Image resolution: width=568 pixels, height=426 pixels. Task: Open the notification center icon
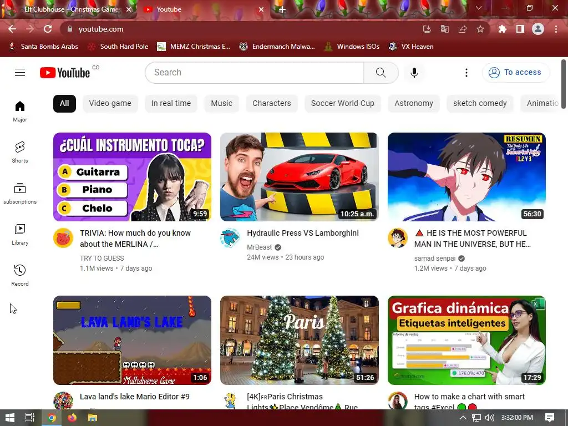pyautogui.click(x=550, y=418)
